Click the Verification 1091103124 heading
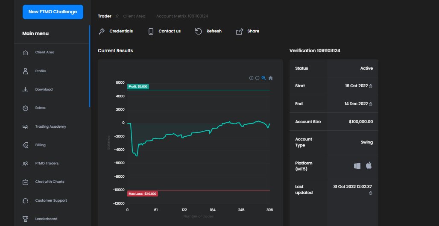 click(315, 51)
